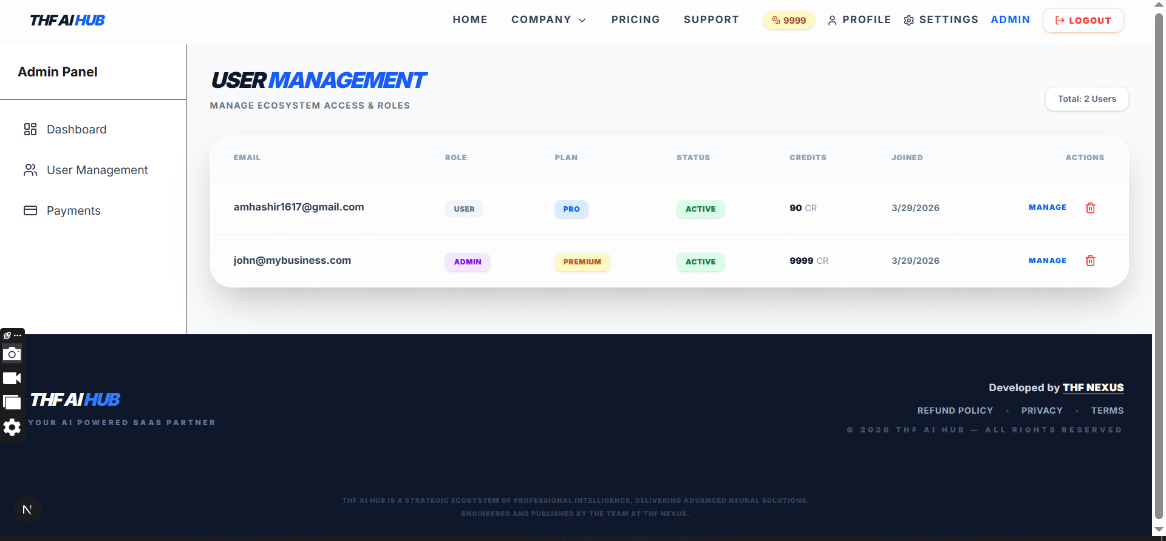Click the 9999 credits badge

pos(788,20)
